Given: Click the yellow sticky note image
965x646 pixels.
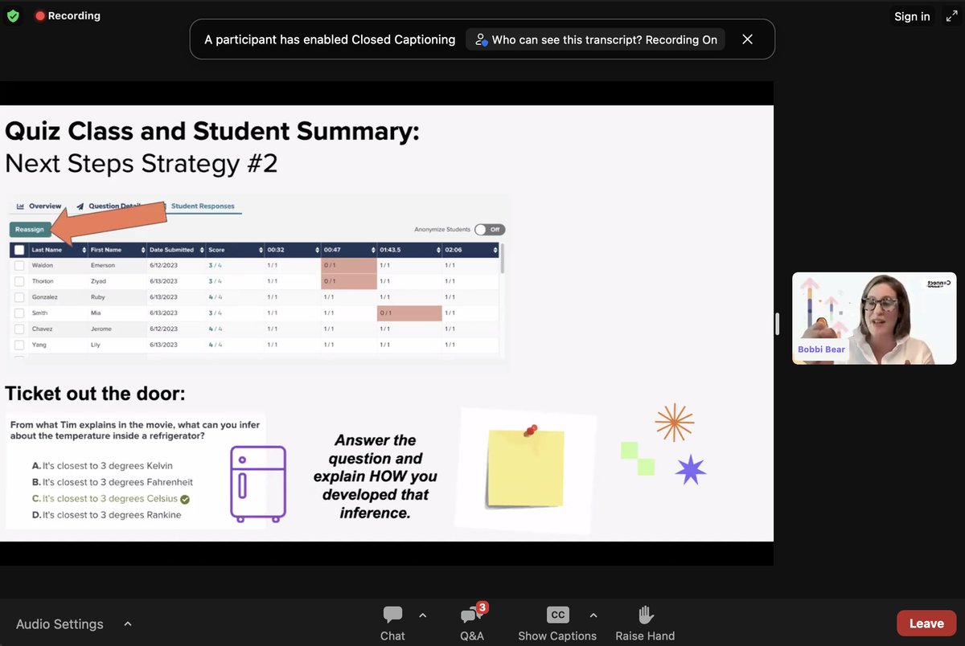Looking at the screenshot, I should point(526,470).
